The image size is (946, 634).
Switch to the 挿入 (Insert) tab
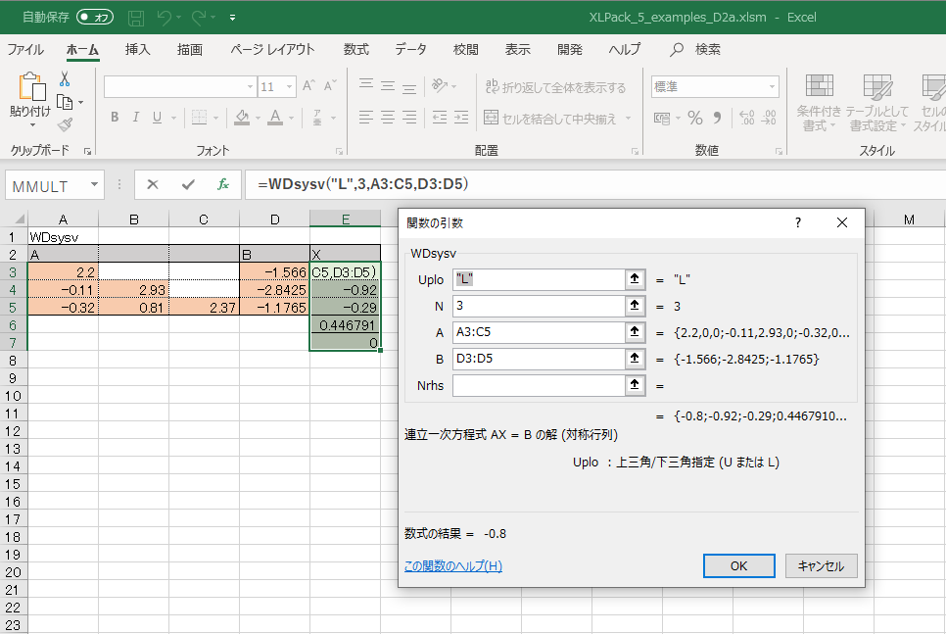pos(138,49)
